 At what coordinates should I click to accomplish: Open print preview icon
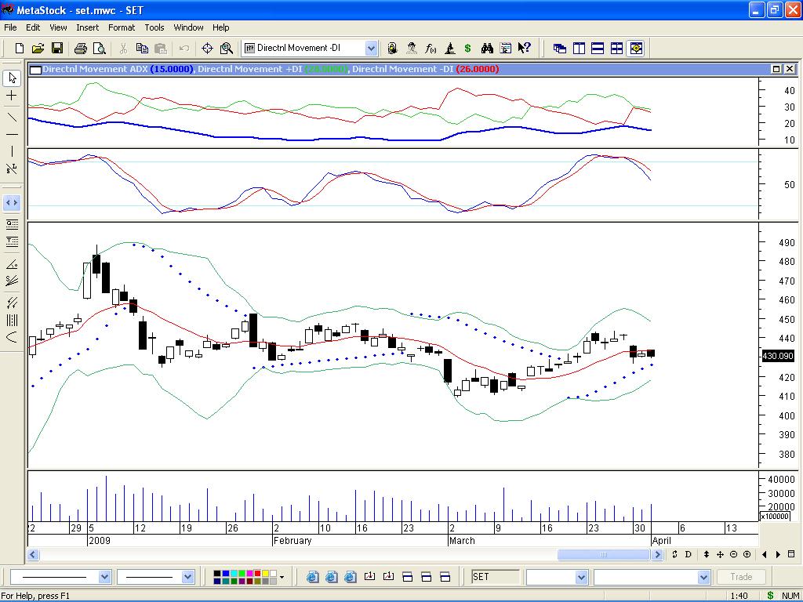tap(100, 48)
